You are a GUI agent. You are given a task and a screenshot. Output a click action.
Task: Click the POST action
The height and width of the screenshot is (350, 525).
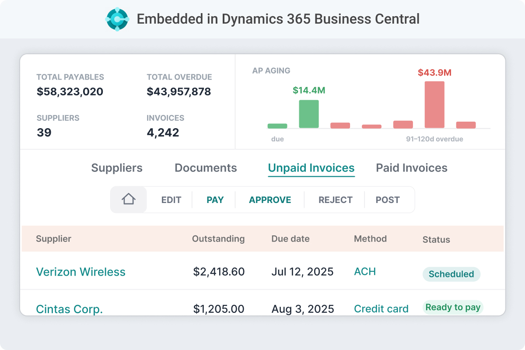(388, 200)
